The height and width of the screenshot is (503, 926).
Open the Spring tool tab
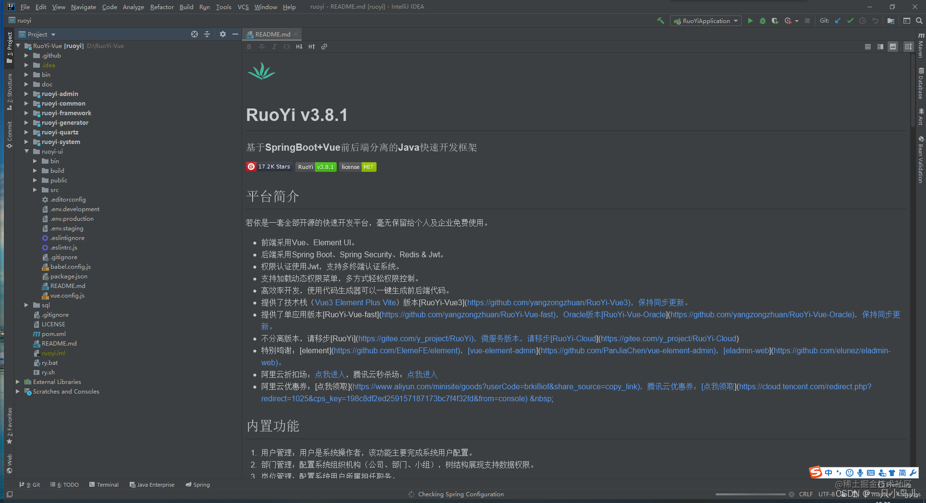[x=198, y=485]
